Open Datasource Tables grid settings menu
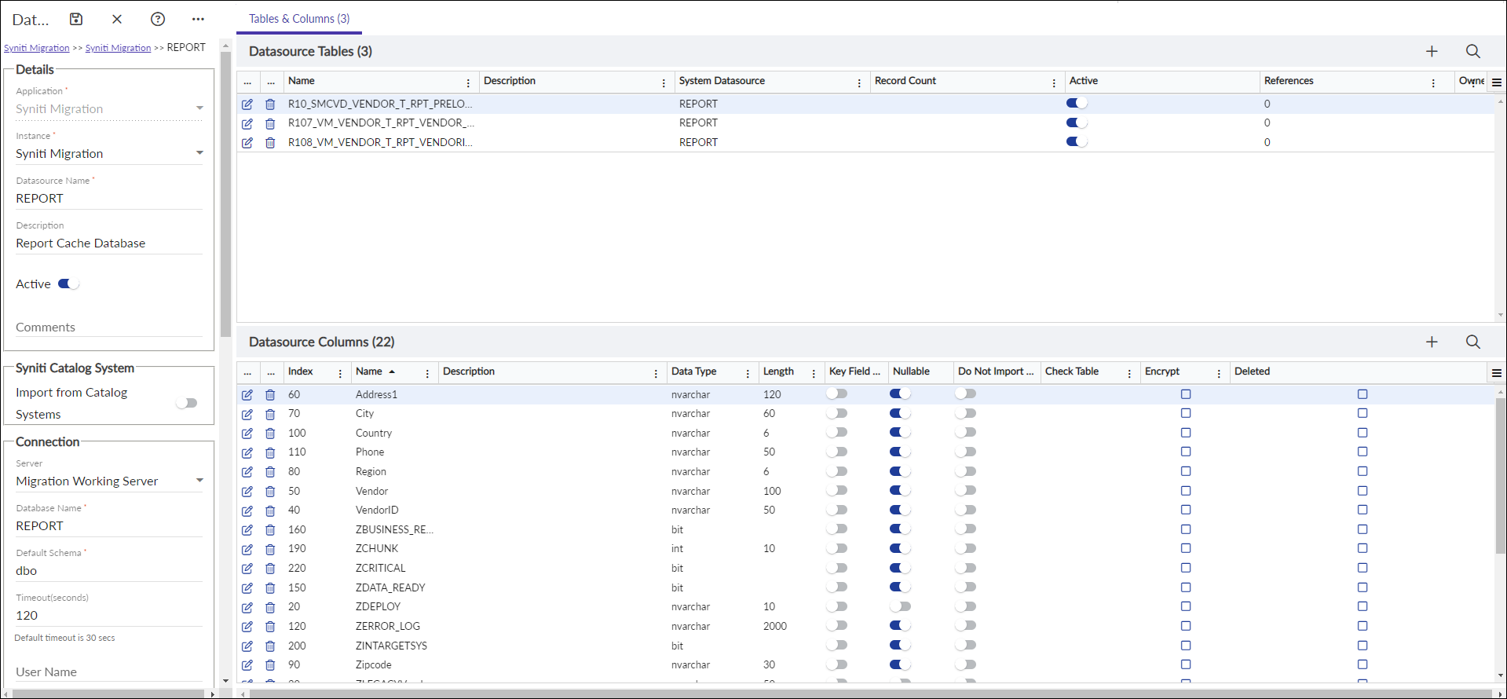This screenshot has width=1507, height=699. click(x=1497, y=82)
